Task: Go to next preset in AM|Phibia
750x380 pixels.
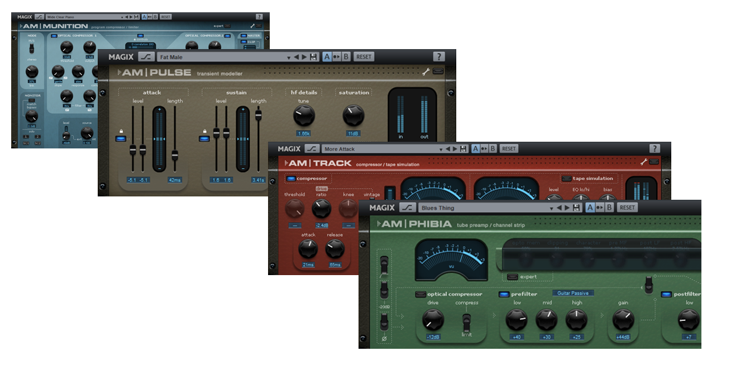Action: (567, 208)
